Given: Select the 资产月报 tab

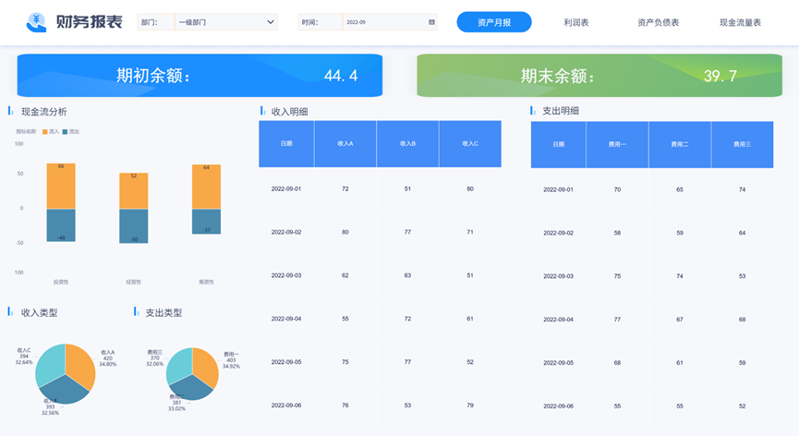Looking at the screenshot, I should click(494, 22).
